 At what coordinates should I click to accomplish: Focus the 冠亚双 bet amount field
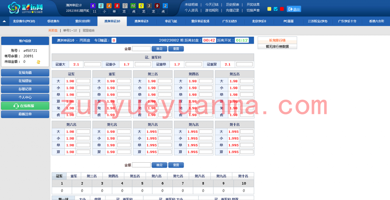pos(244,64)
